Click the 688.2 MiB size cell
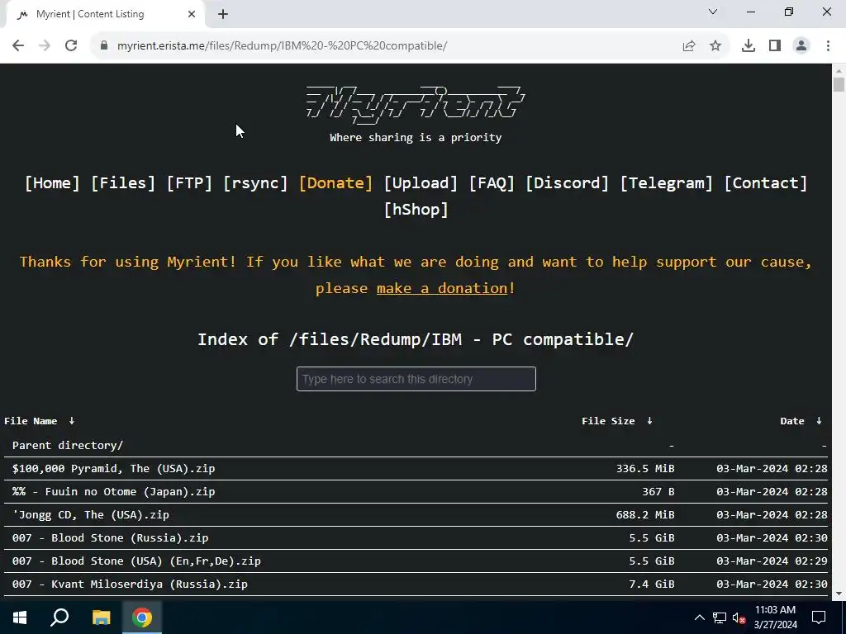 click(645, 515)
